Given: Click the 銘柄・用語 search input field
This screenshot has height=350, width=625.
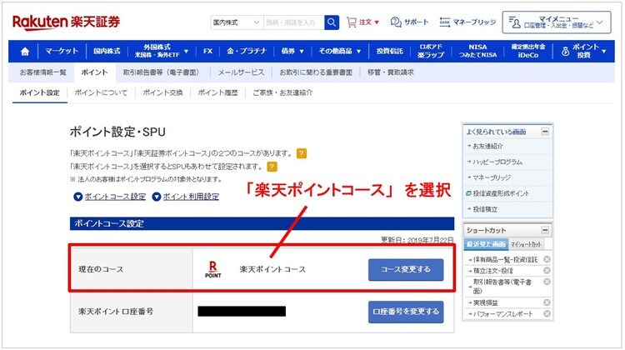Looking at the screenshot, I should pyautogui.click(x=294, y=22).
